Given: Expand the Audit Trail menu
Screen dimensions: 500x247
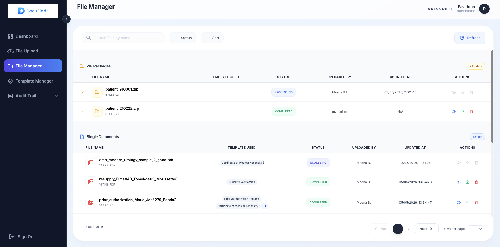Looking at the screenshot, I should [x=33, y=96].
